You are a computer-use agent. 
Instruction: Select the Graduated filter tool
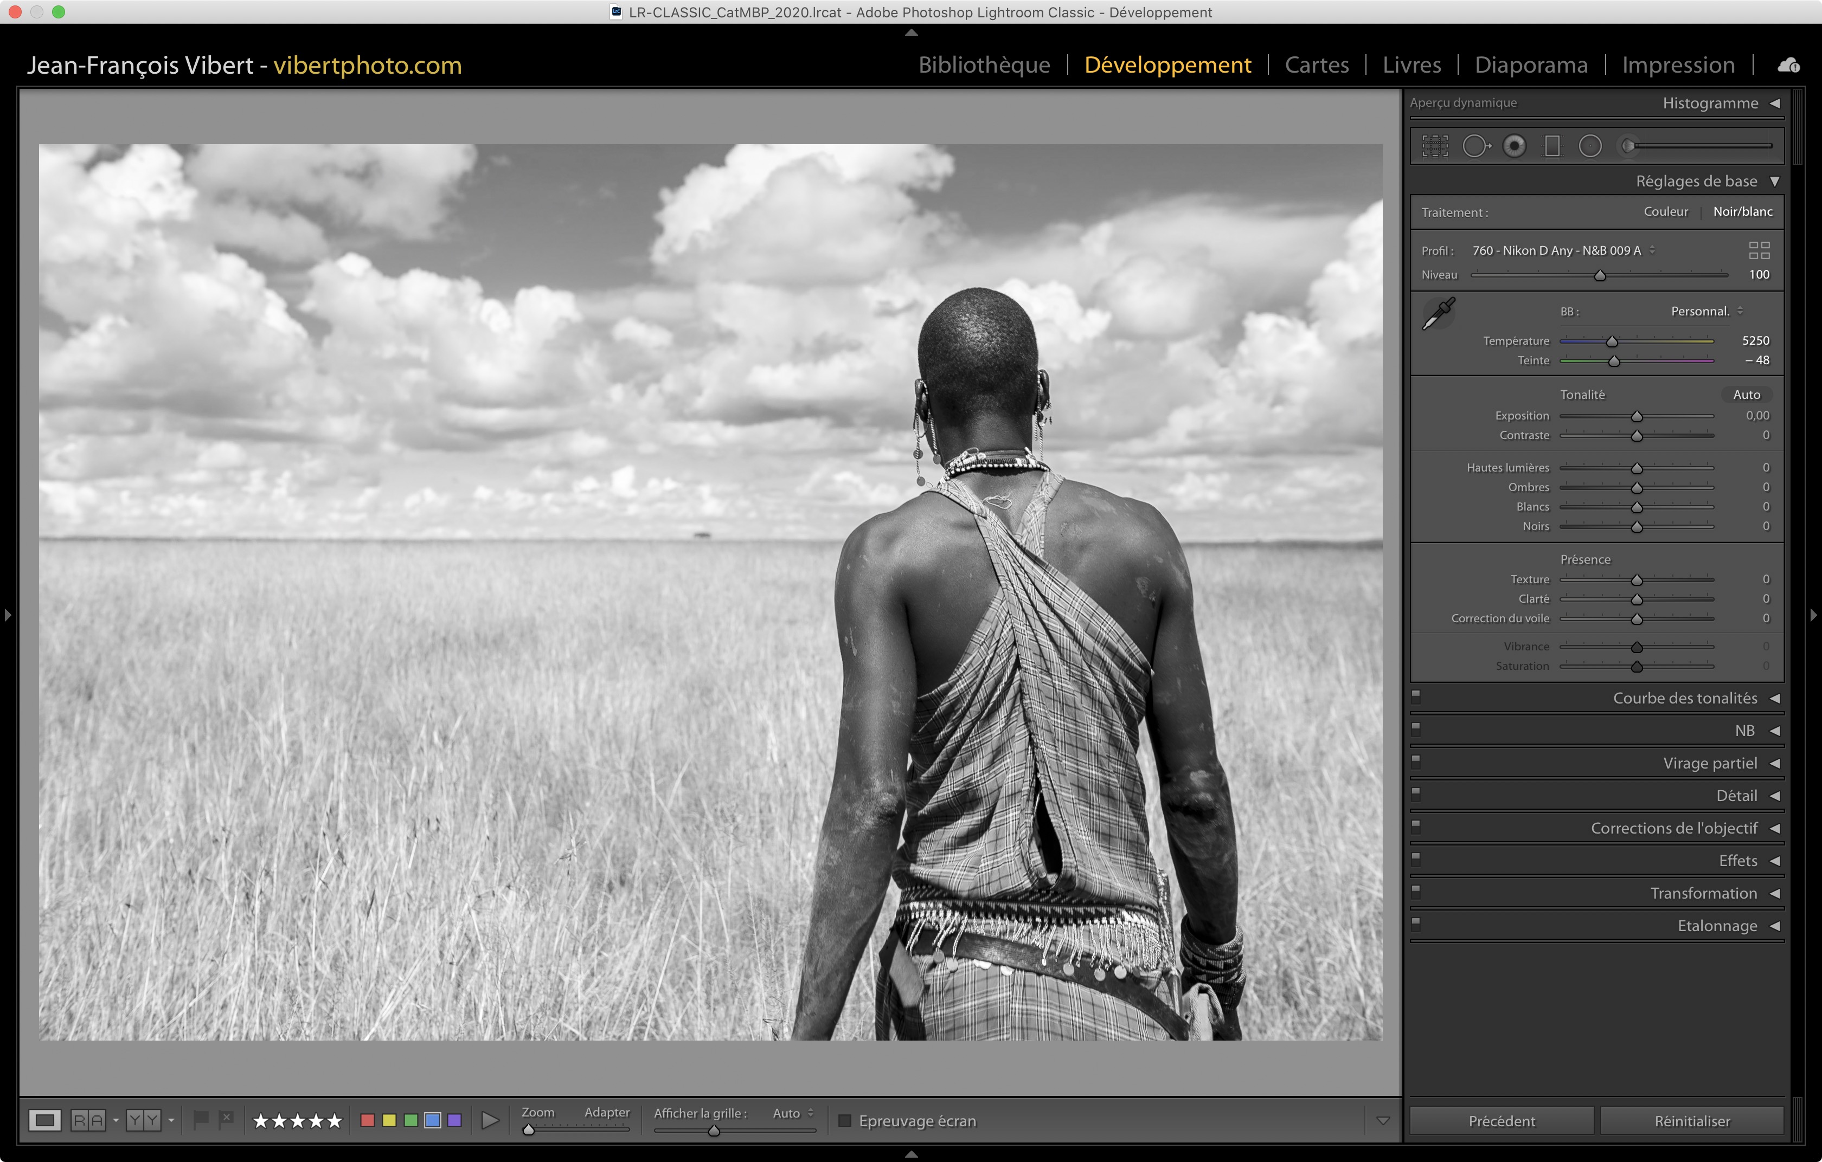pos(1552,146)
